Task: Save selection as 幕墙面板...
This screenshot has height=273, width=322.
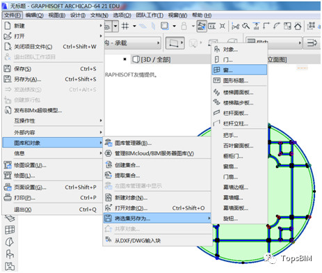Action: [x=239, y=208]
